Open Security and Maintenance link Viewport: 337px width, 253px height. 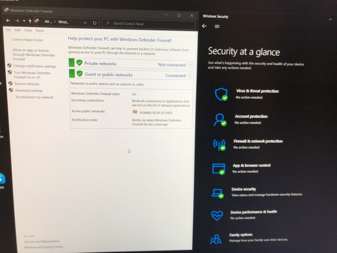pos(42,241)
